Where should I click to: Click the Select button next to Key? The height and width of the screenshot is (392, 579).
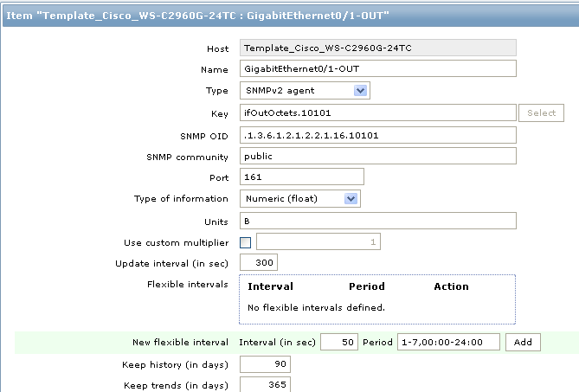541,113
